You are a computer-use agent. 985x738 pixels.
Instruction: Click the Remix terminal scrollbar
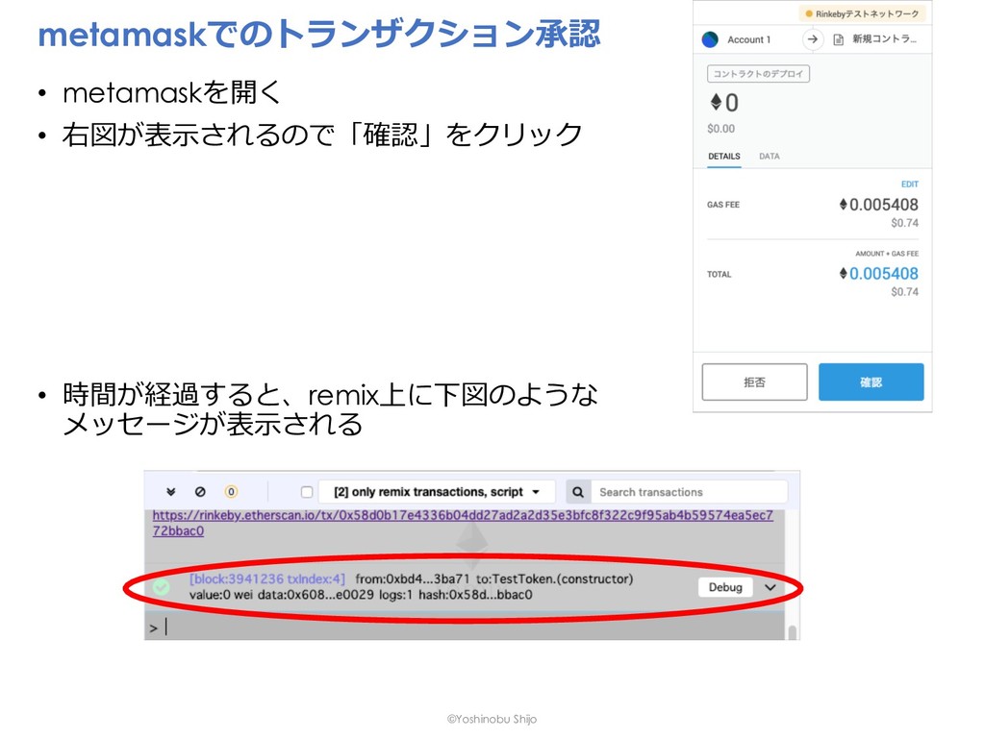pos(793,631)
